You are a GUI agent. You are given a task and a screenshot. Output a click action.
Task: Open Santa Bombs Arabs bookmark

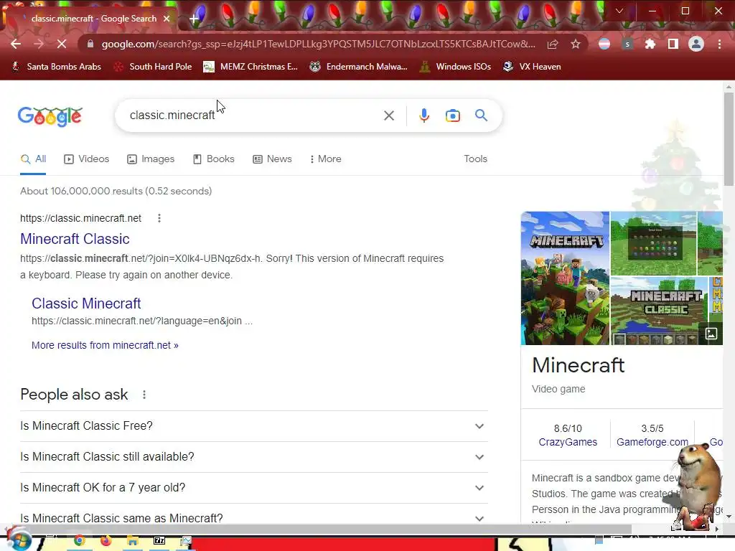point(56,67)
